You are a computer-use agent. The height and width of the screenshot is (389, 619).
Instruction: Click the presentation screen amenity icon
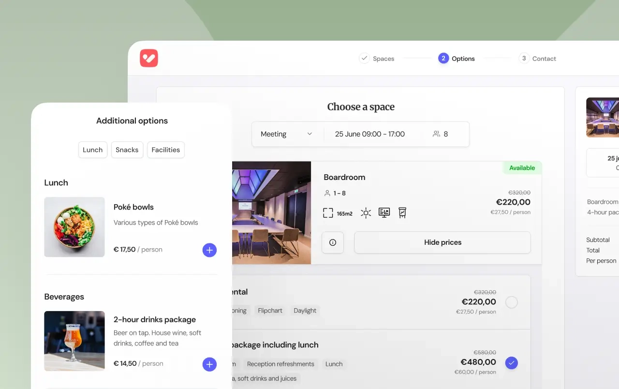click(x=384, y=213)
